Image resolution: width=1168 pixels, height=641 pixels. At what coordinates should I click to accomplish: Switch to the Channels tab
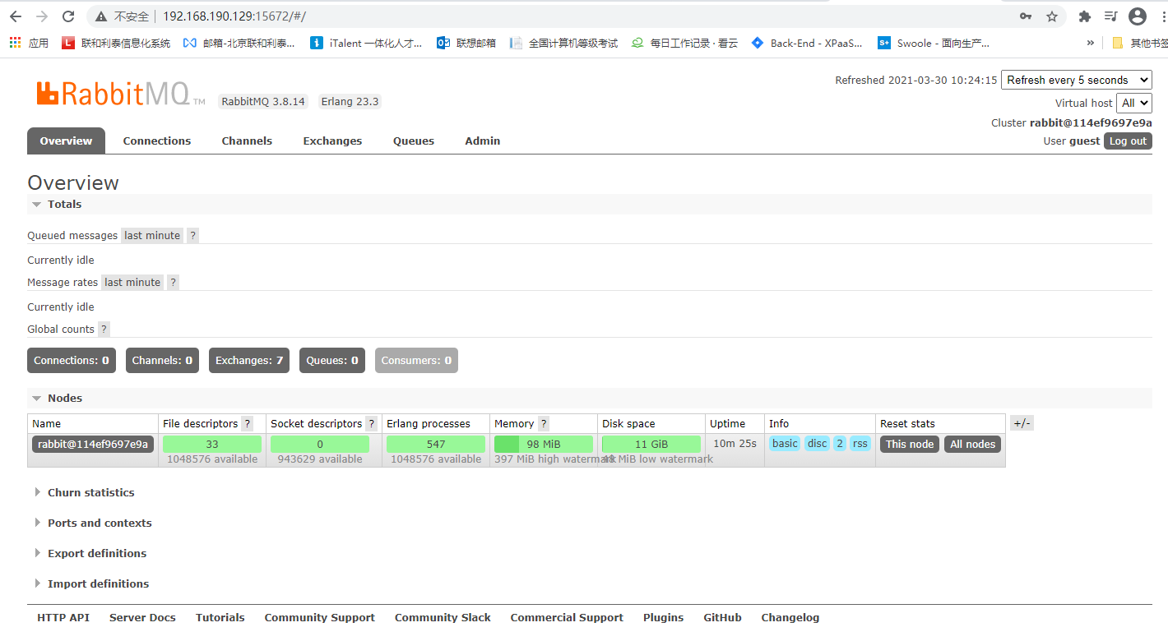247,141
